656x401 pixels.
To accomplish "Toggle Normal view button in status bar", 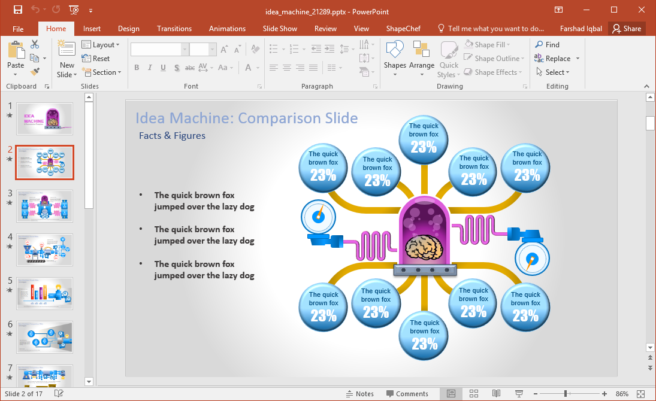I will (451, 394).
